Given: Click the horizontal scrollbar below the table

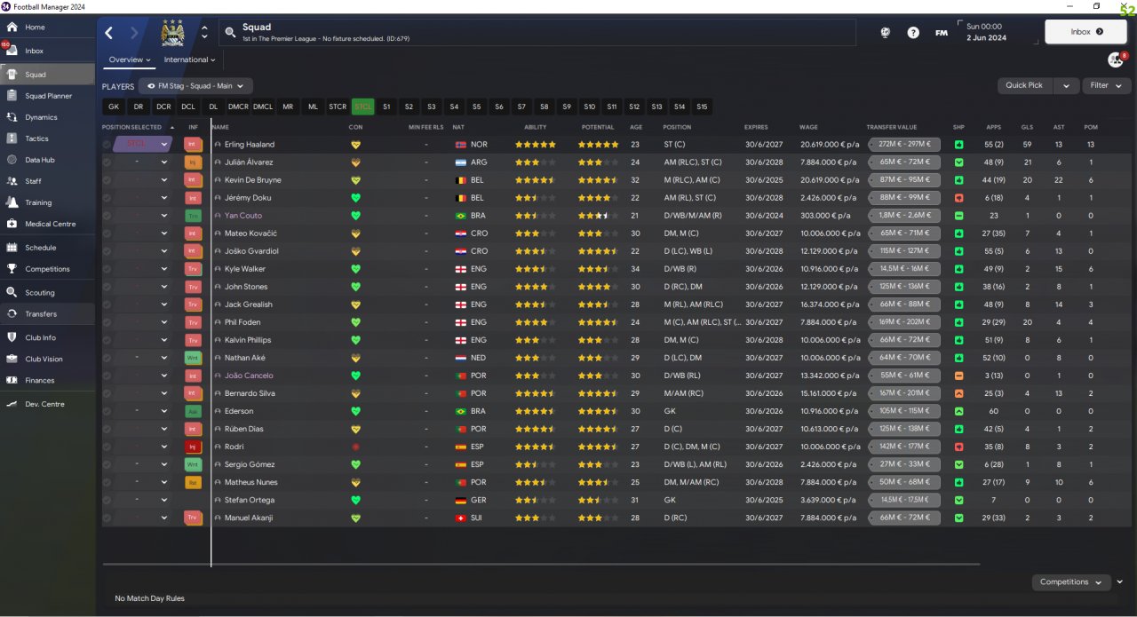Looking at the screenshot, I should pyautogui.click(x=541, y=564).
